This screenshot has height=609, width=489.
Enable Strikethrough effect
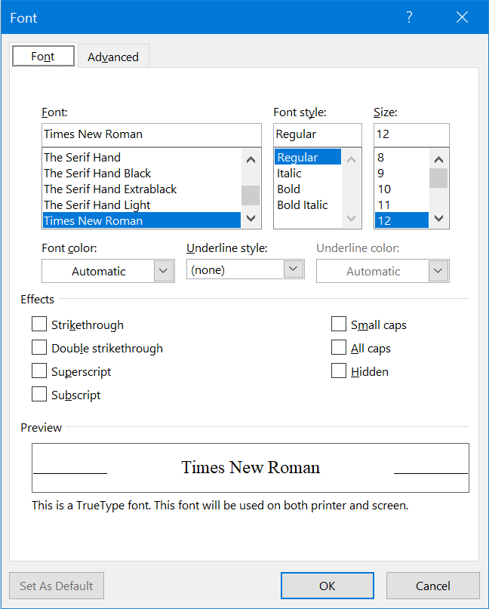coord(39,324)
